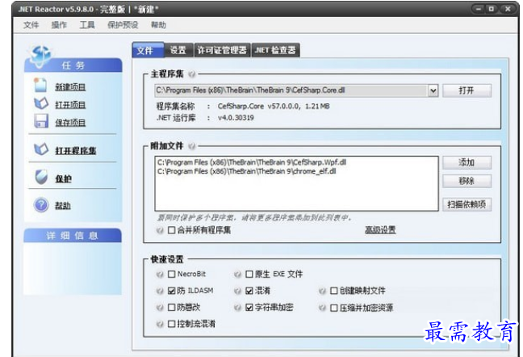
Task: Enable the 防篡改 checkbox
Action: [x=171, y=307]
